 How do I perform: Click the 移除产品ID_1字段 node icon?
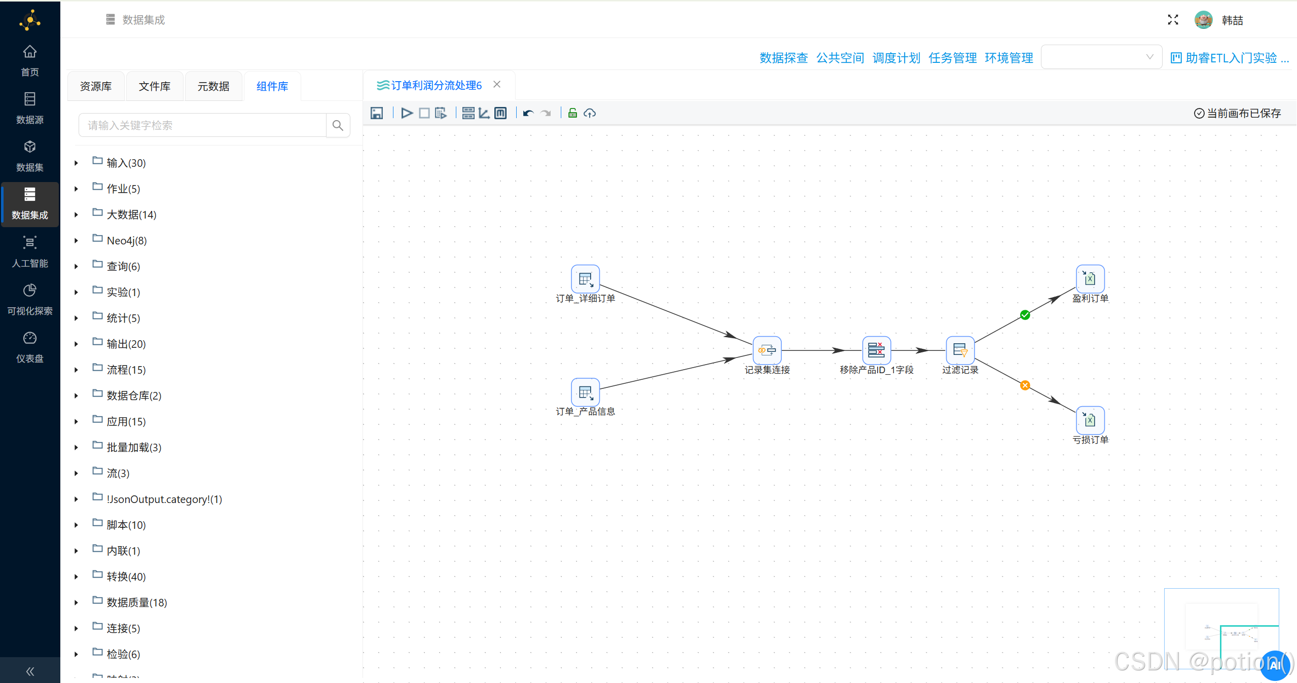(x=876, y=350)
